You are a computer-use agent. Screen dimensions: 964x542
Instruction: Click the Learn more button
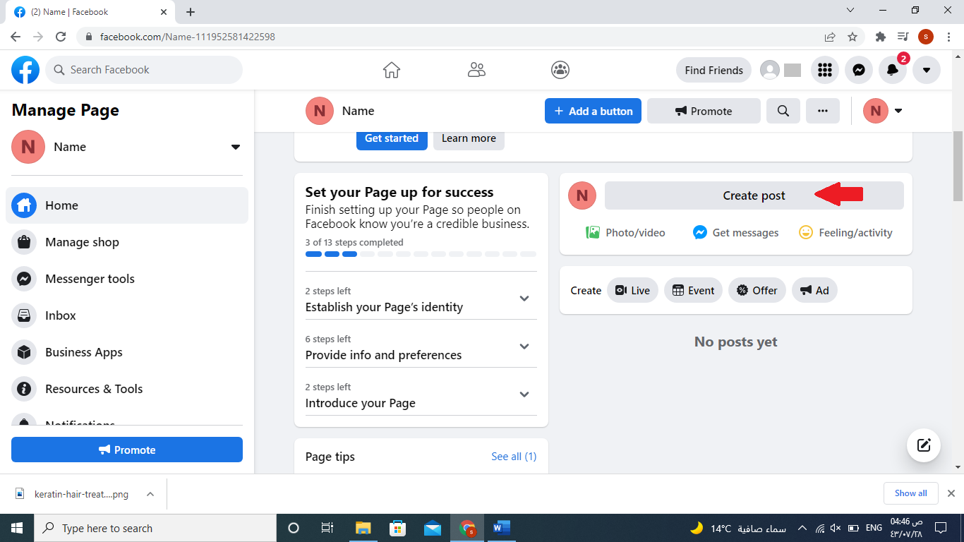coord(469,138)
